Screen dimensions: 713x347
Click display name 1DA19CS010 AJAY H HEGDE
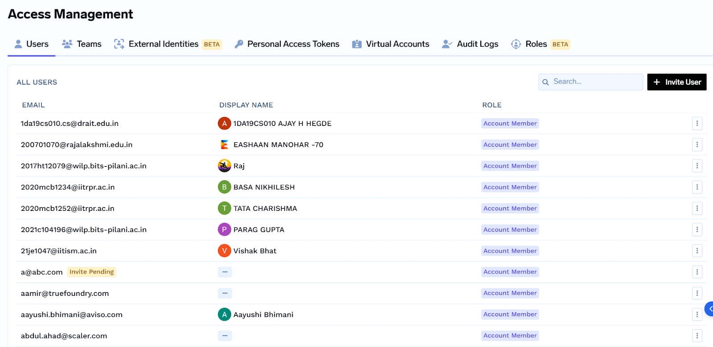coord(283,124)
